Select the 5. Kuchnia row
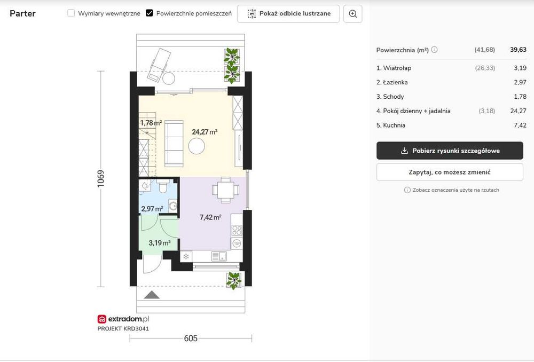 coord(451,125)
